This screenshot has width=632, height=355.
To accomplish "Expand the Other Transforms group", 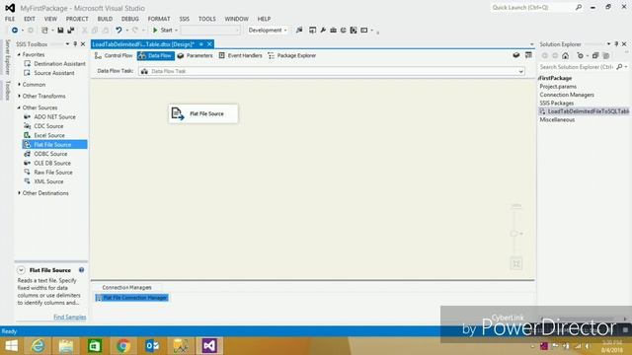I will click(19, 96).
